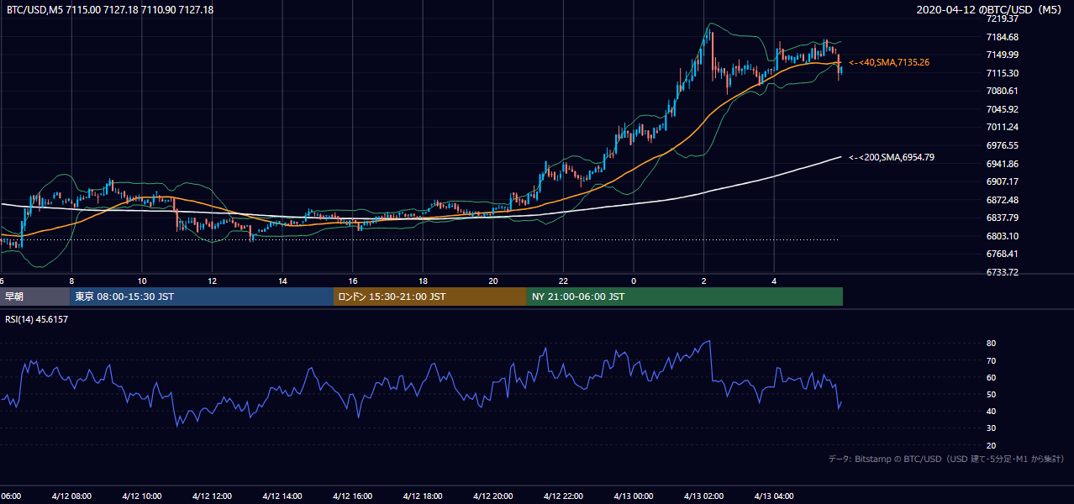Click hour label 18 under price chart

[423, 281]
